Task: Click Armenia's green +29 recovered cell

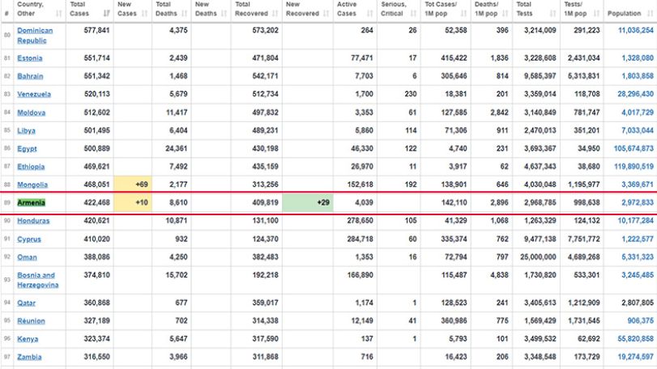Action: (308, 202)
